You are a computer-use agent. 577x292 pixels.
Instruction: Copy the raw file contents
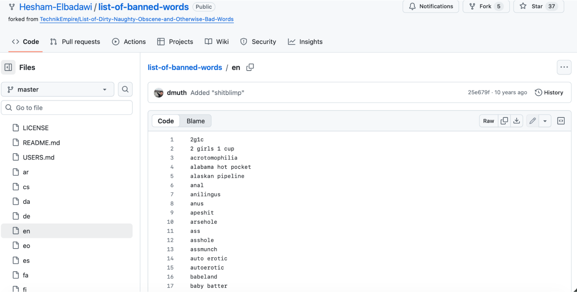(x=504, y=121)
